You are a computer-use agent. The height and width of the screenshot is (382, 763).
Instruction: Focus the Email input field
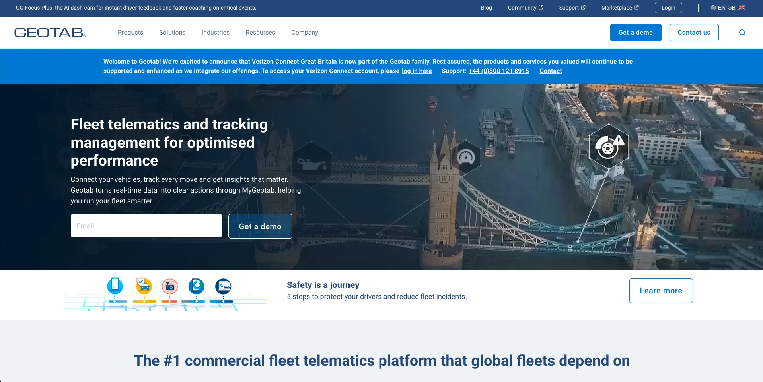coord(146,226)
